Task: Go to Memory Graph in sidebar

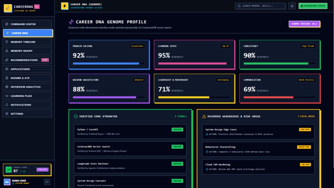Action: pos(27,51)
